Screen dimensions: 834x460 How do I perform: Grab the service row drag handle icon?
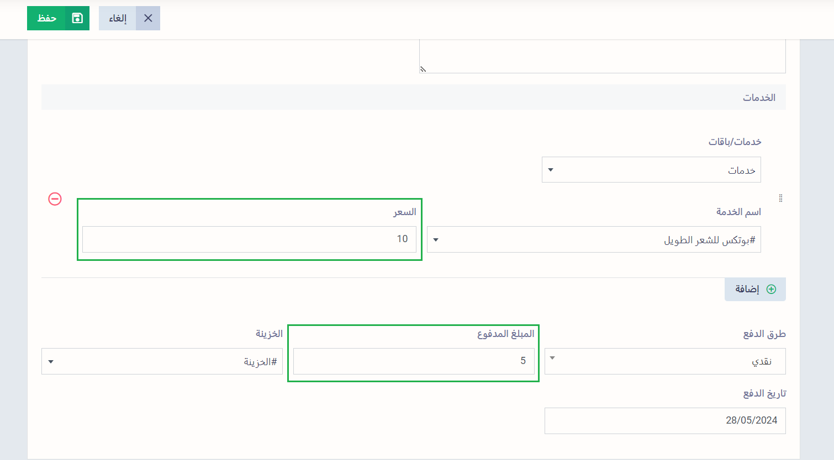[780, 198]
